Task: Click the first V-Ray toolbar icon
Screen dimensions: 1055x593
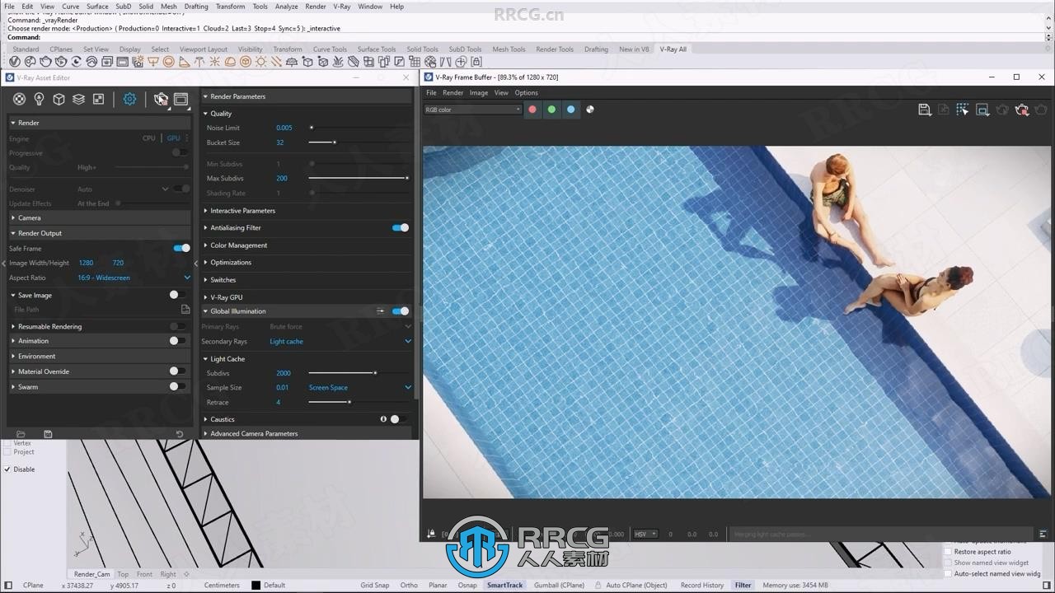Action: [16, 62]
